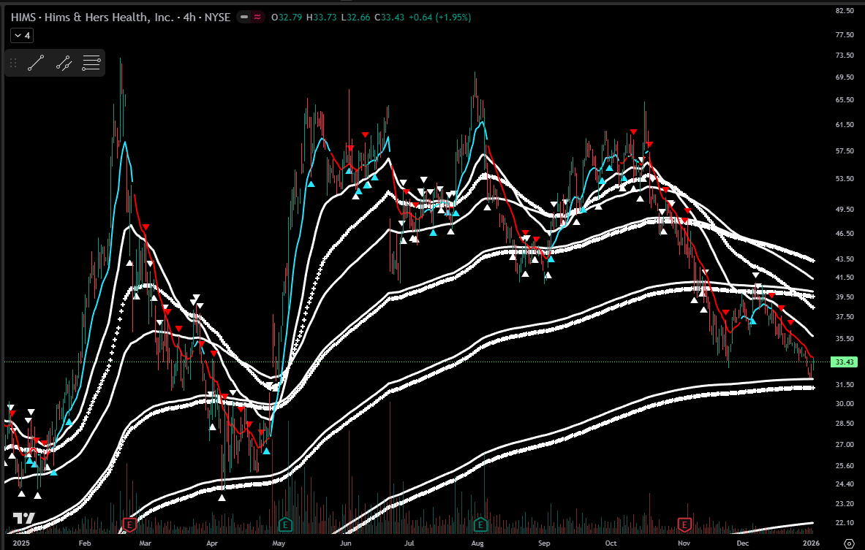Click the pink approximate-data indicator icon
The width and height of the screenshot is (865, 550).
tap(257, 17)
